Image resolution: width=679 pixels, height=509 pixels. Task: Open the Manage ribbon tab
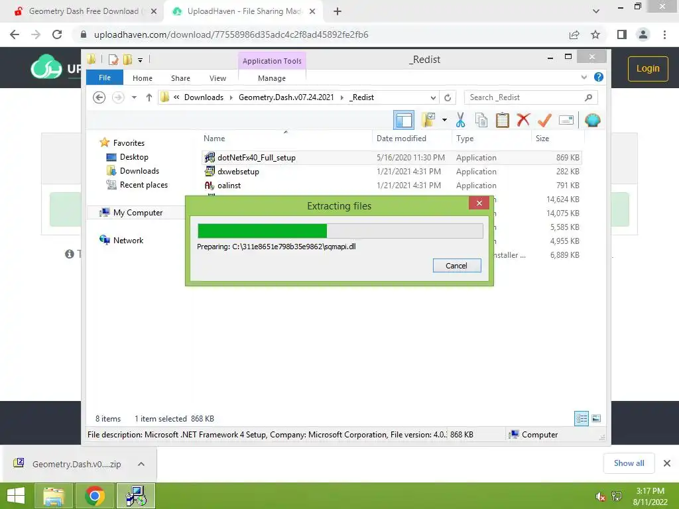(x=272, y=78)
